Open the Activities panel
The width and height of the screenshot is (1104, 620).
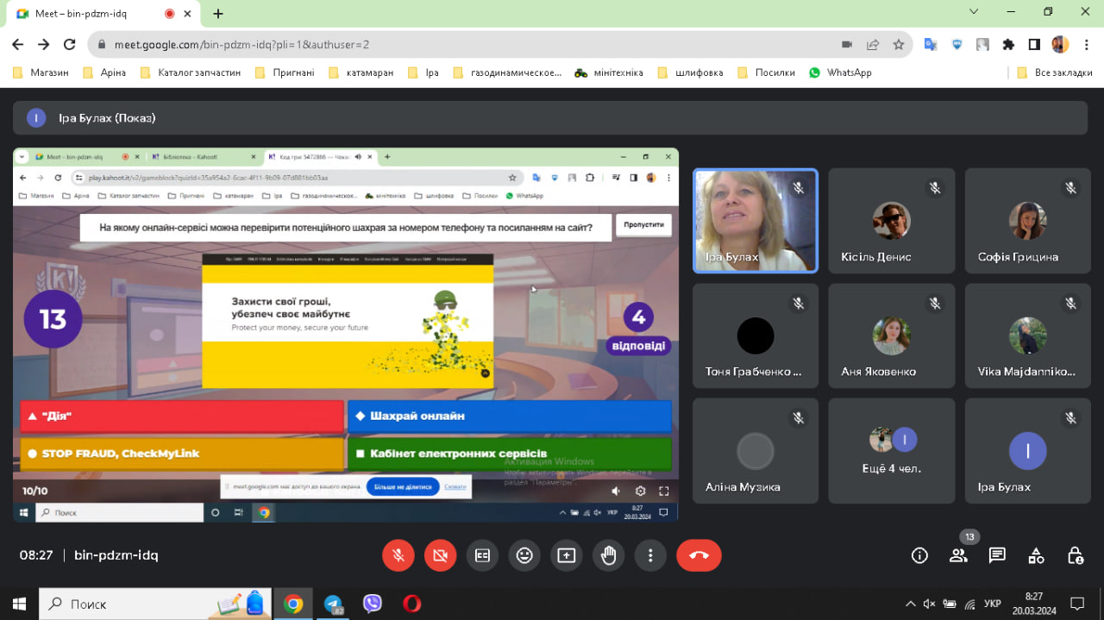coord(1036,555)
